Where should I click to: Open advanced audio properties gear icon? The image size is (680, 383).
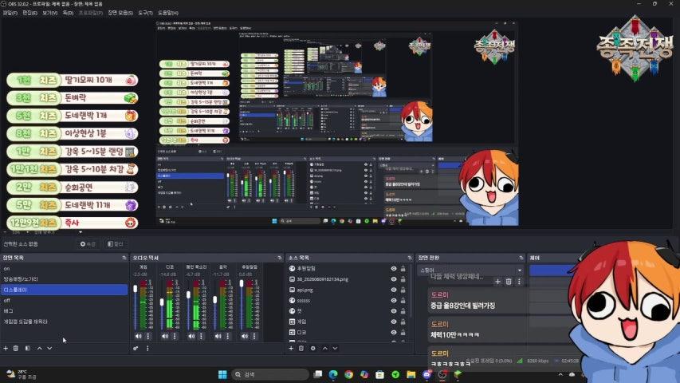click(x=136, y=348)
